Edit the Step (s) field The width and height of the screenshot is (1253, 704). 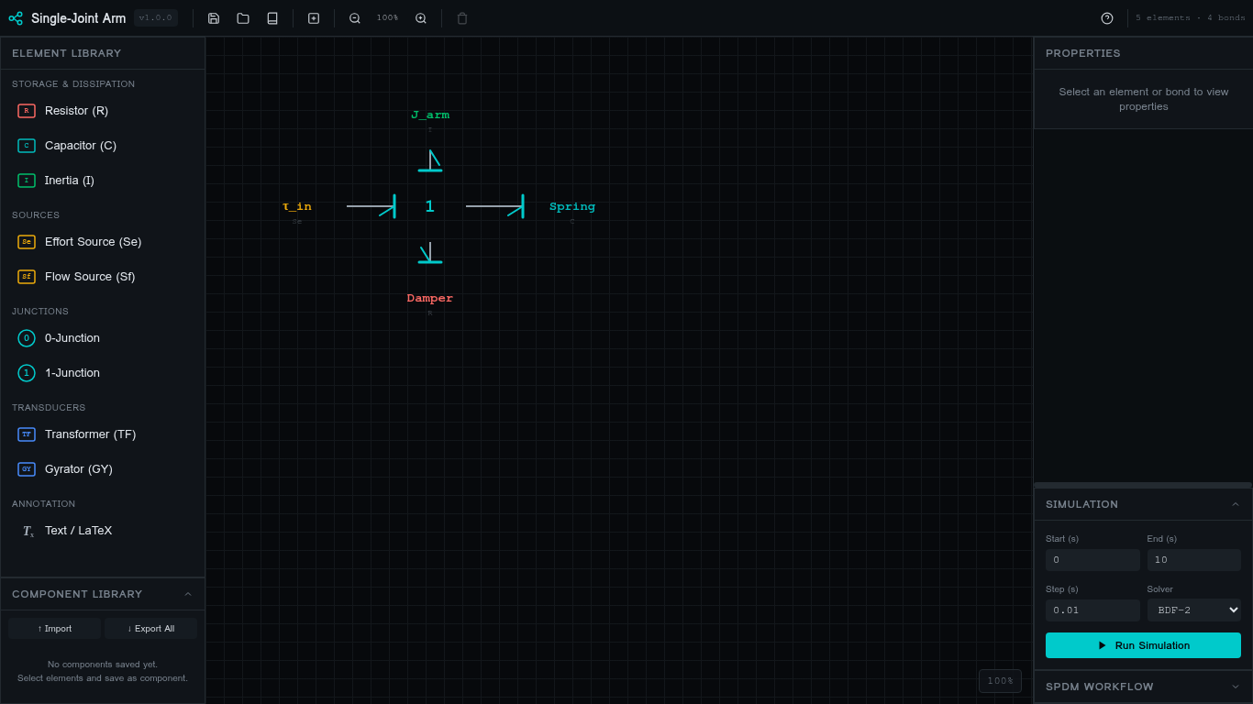tap(1092, 610)
